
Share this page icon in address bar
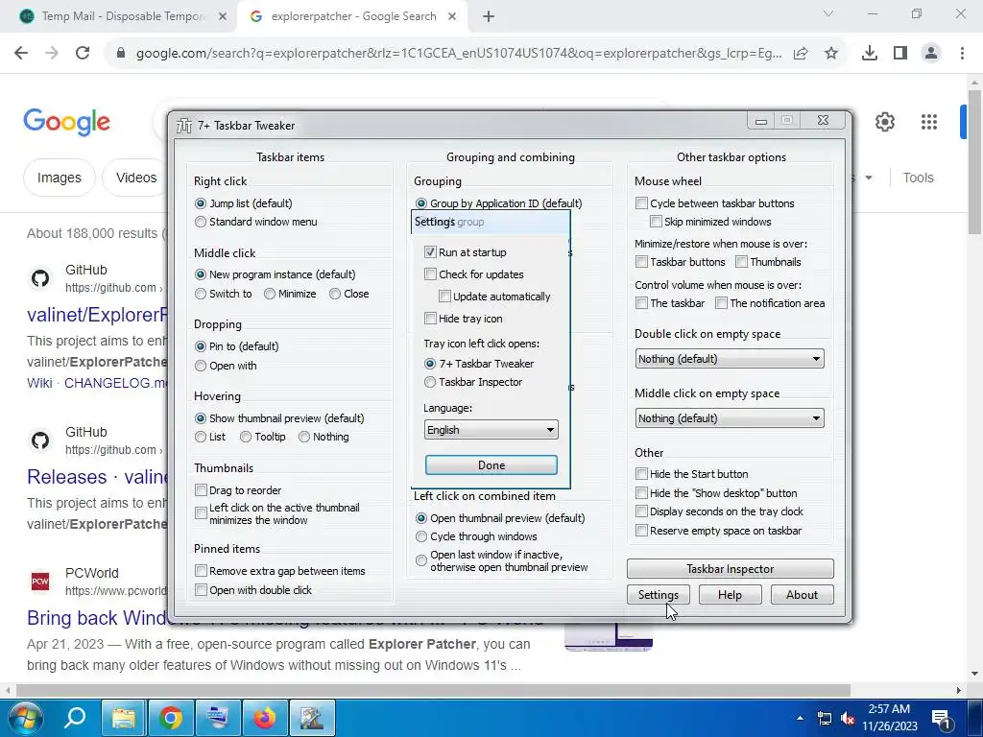pos(801,54)
